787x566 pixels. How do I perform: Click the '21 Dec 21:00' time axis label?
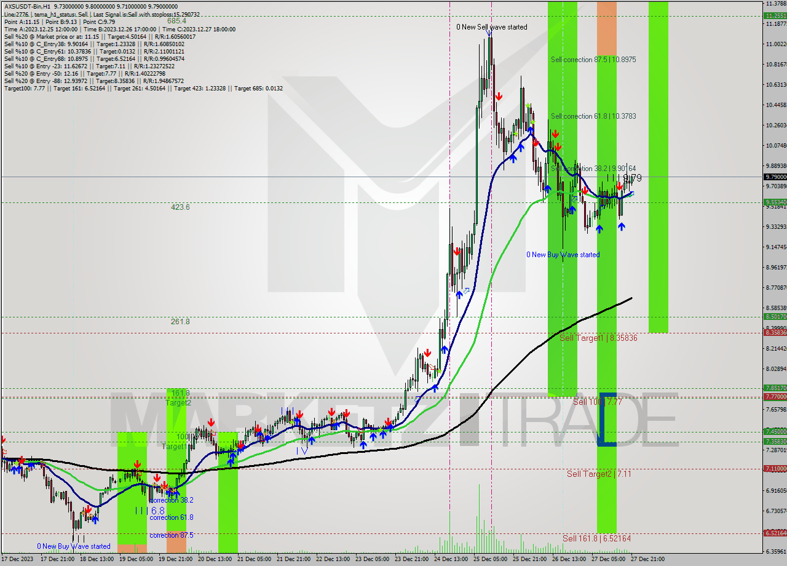point(295,560)
